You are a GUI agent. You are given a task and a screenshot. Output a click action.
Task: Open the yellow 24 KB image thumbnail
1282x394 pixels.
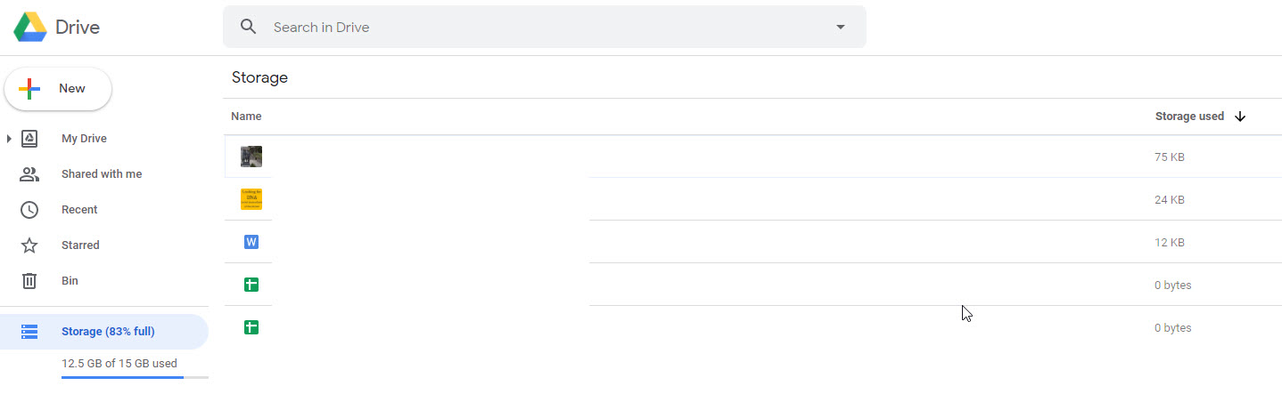(251, 199)
